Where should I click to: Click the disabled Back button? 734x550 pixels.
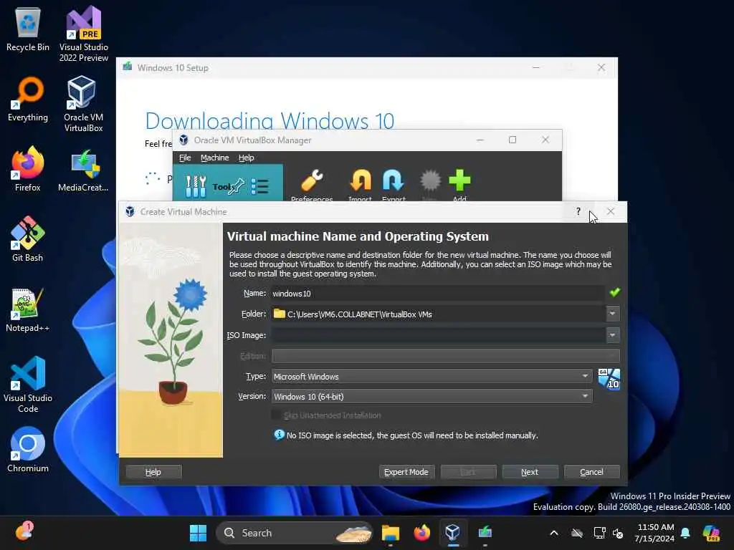pos(468,472)
